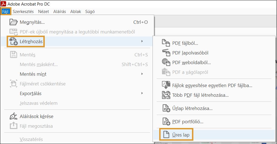
Task: Click the PDF a vágólapról clipboard icon
Action: (x=166, y=72)
